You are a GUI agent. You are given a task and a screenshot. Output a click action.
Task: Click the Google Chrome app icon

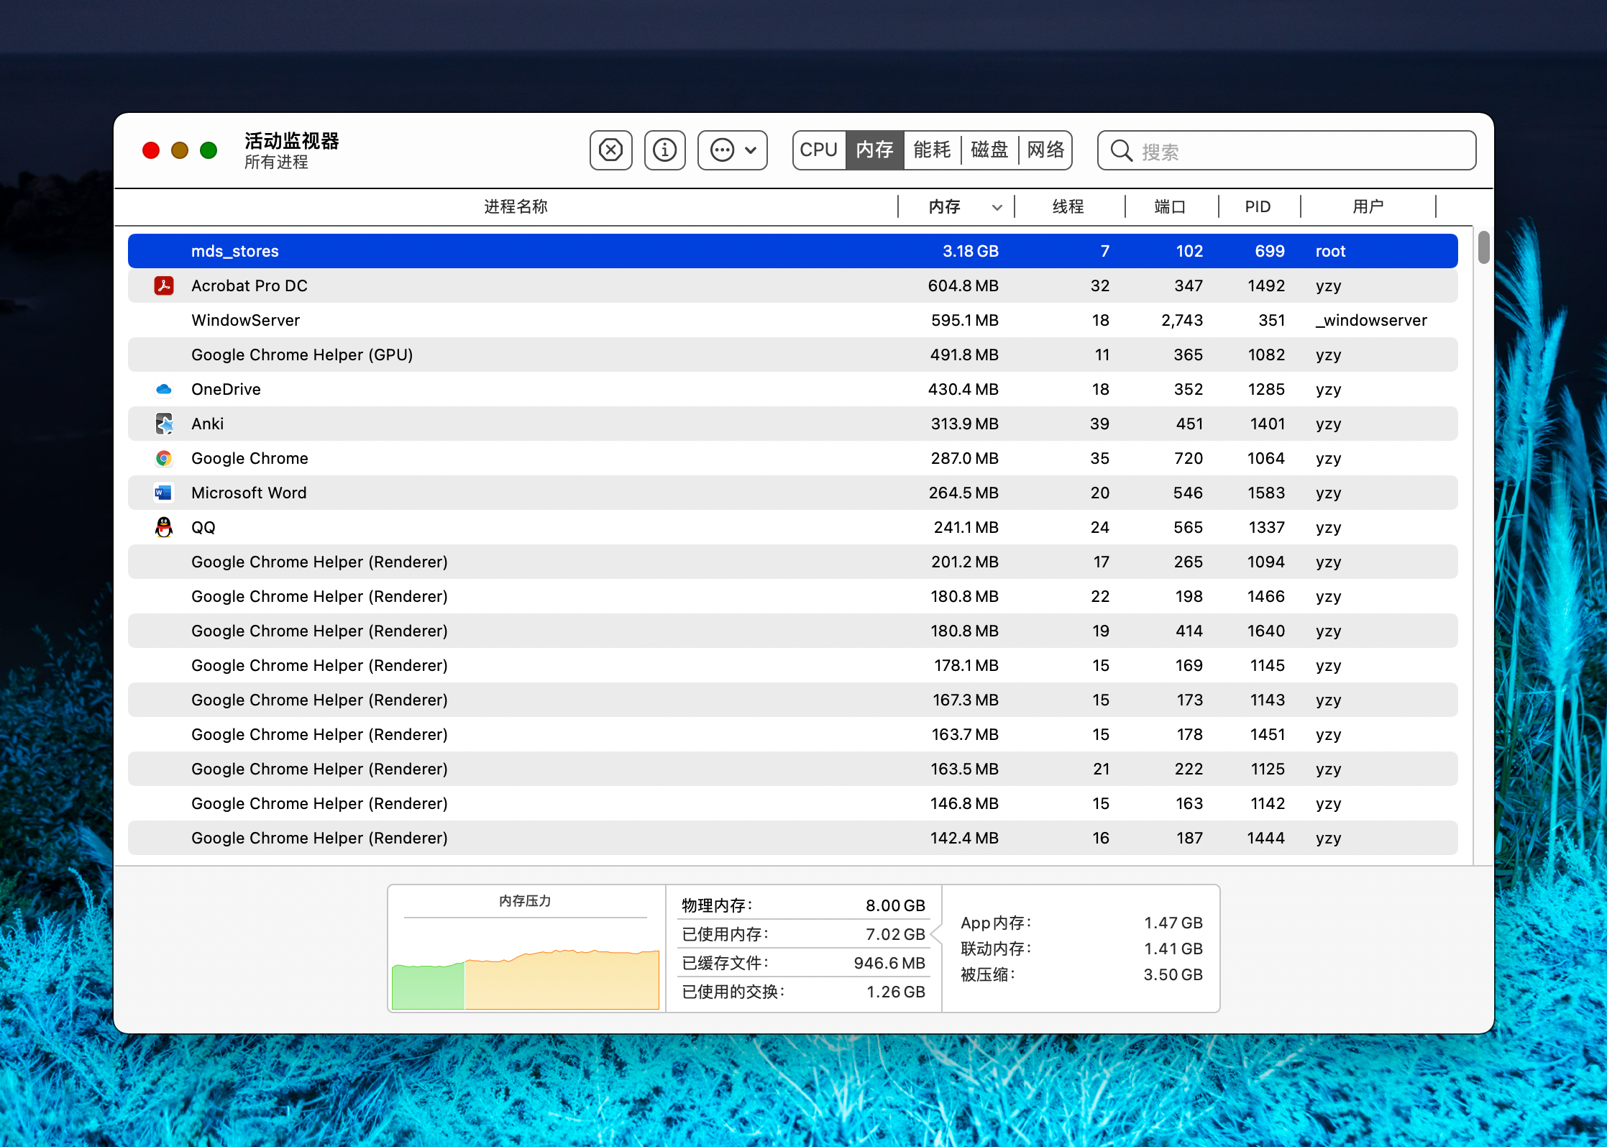[164, 458]
